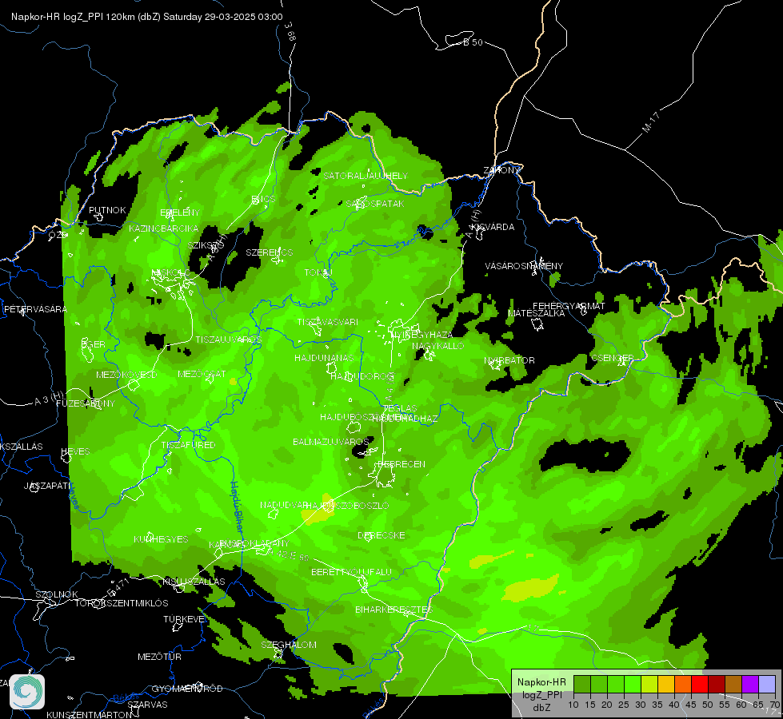Select the 60-65 dBZ purple legend swatch
The width and height of the screenshot is (783, 719).
click(750, 685)
